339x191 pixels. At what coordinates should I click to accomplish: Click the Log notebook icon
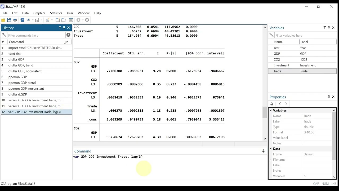[x=22, y=20]
